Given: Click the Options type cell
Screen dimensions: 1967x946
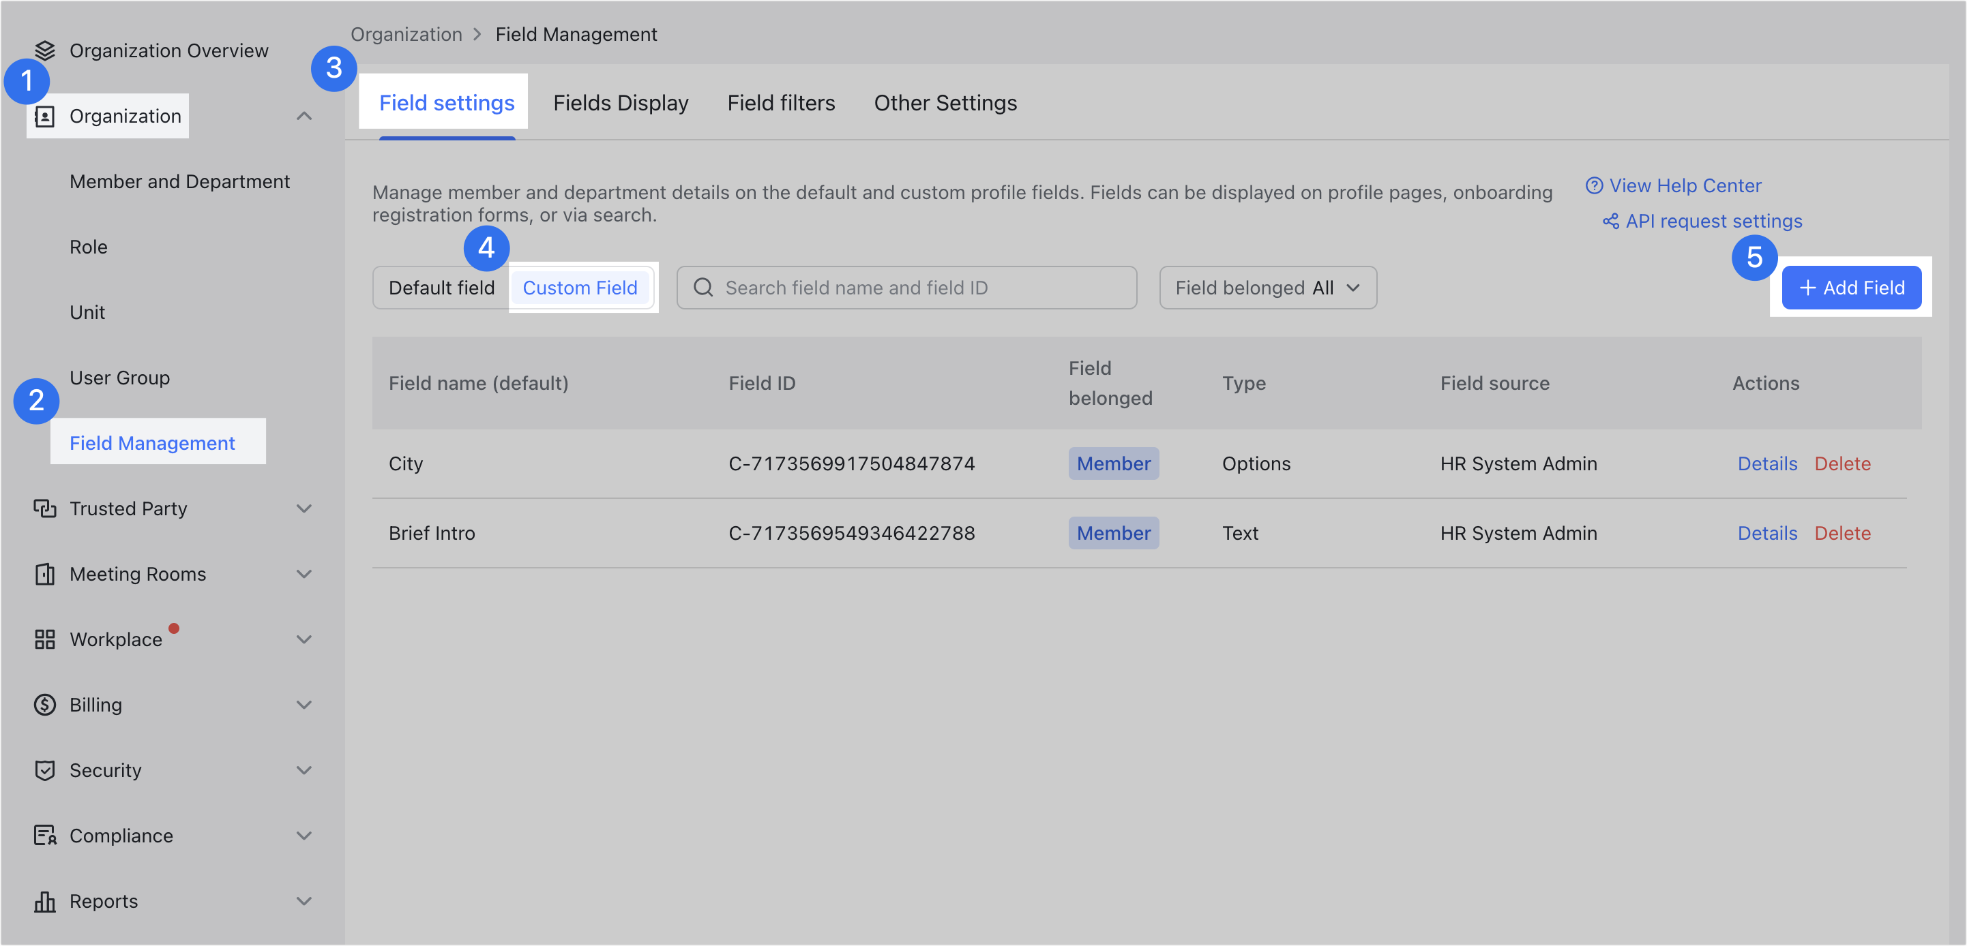Looking at the screenshot, I should (x=1256, y=464).
